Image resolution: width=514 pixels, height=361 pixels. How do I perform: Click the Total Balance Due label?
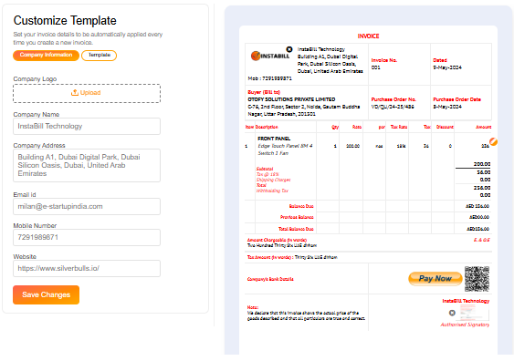(296, 229)
